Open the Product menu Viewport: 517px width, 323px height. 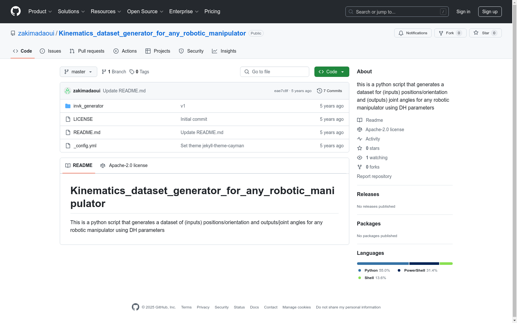click(x=40, y=12)
